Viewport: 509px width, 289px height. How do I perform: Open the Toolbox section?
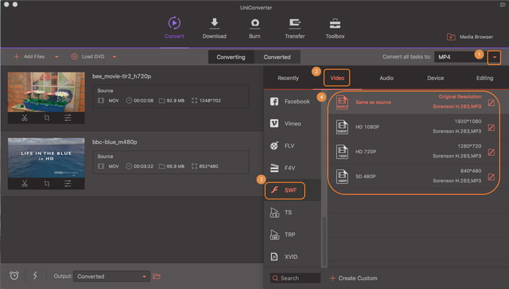tap(335, 28)
